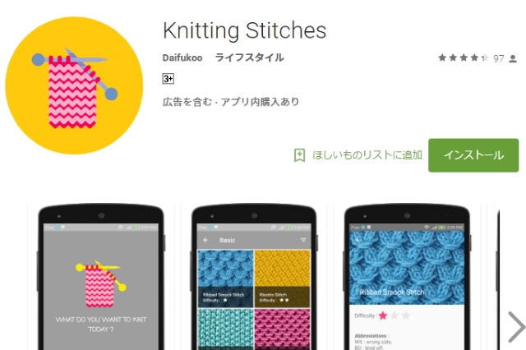Select the blue Ribbed Smock Stitch tile
Image resolution: width=526 pixels, height=350 pixels.
(x=225, y=279)
